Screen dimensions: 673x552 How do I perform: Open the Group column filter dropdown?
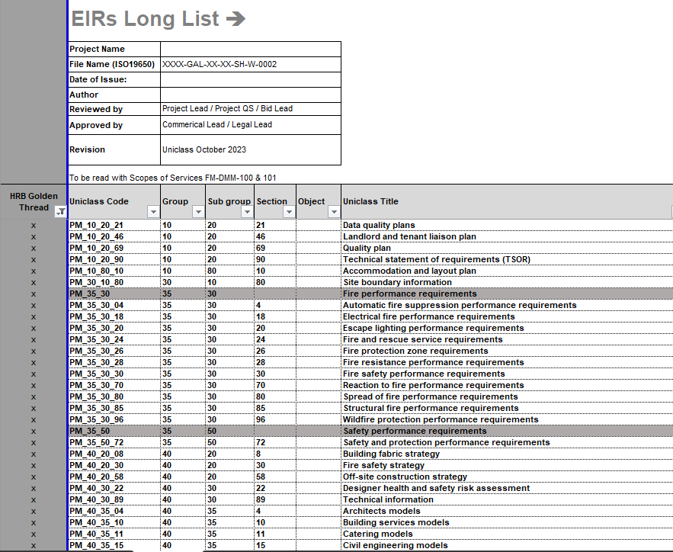pos(198,212)
